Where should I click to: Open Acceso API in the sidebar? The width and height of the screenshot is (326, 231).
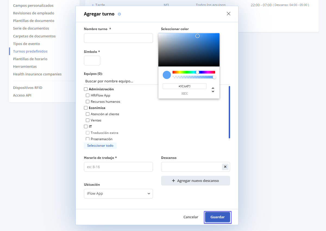click(22, 95)
